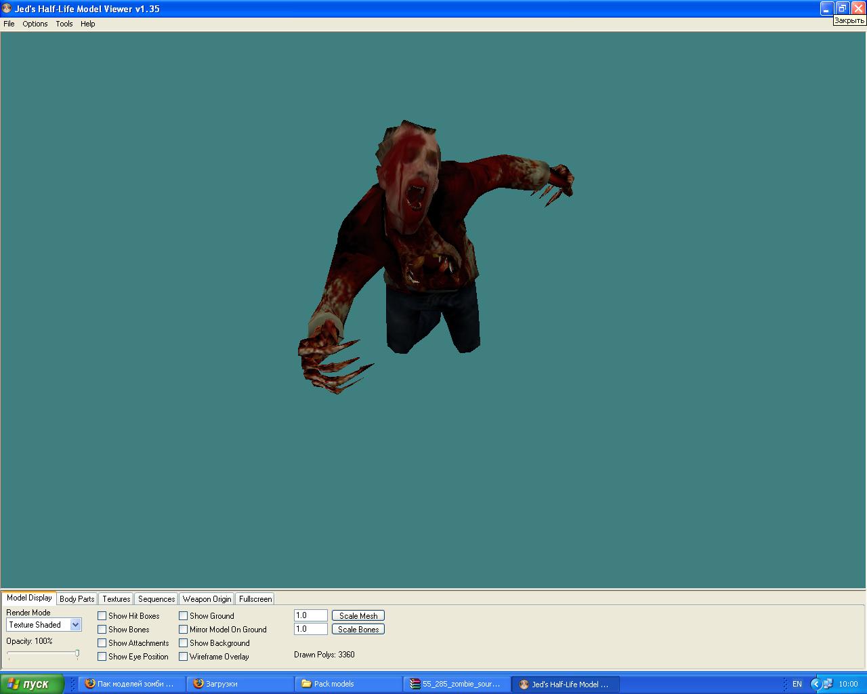Click the EN language indicator

tap(797, 685)
